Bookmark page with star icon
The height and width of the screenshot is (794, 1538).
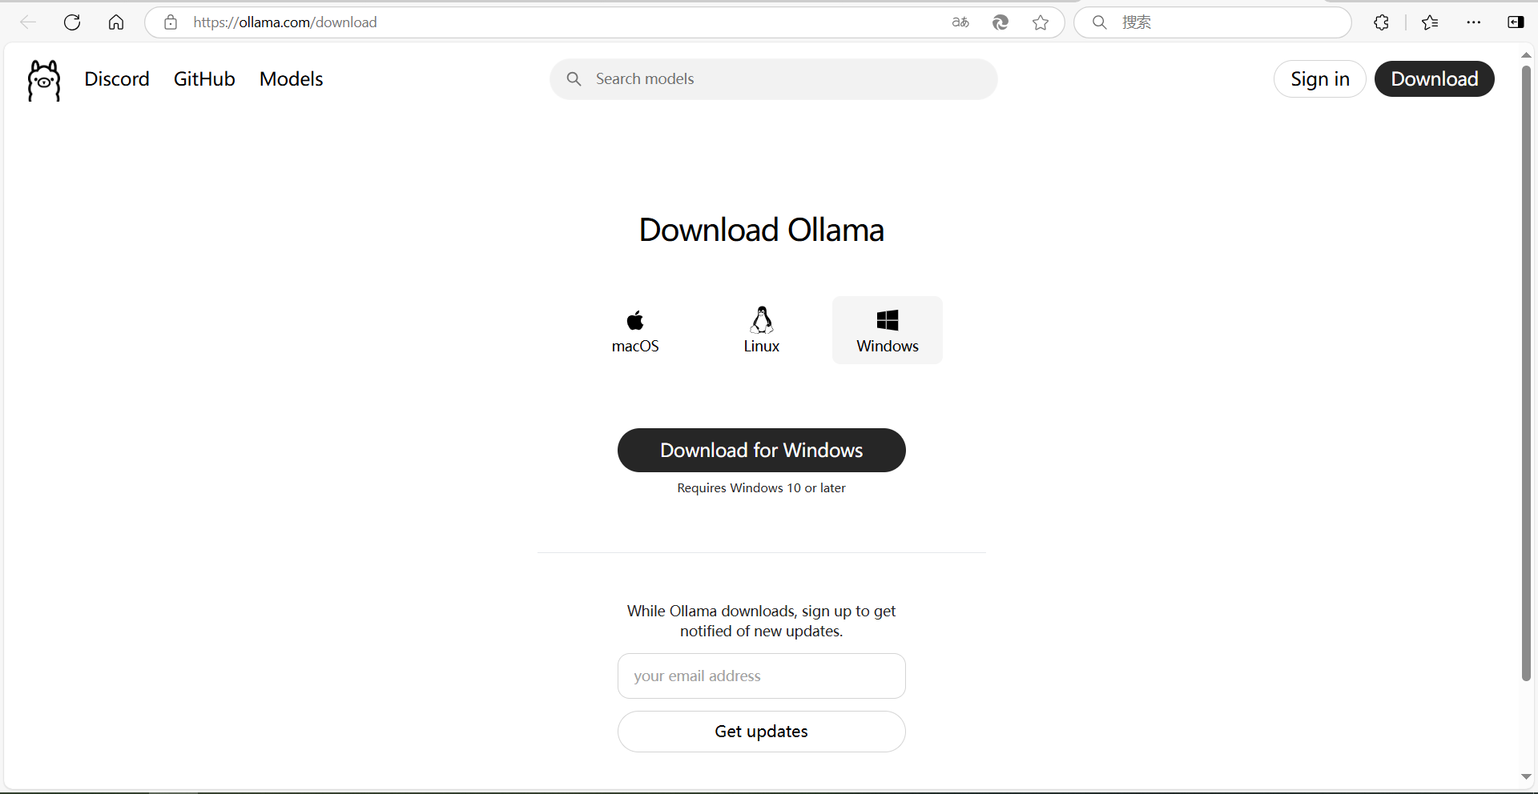point(1041,22)
